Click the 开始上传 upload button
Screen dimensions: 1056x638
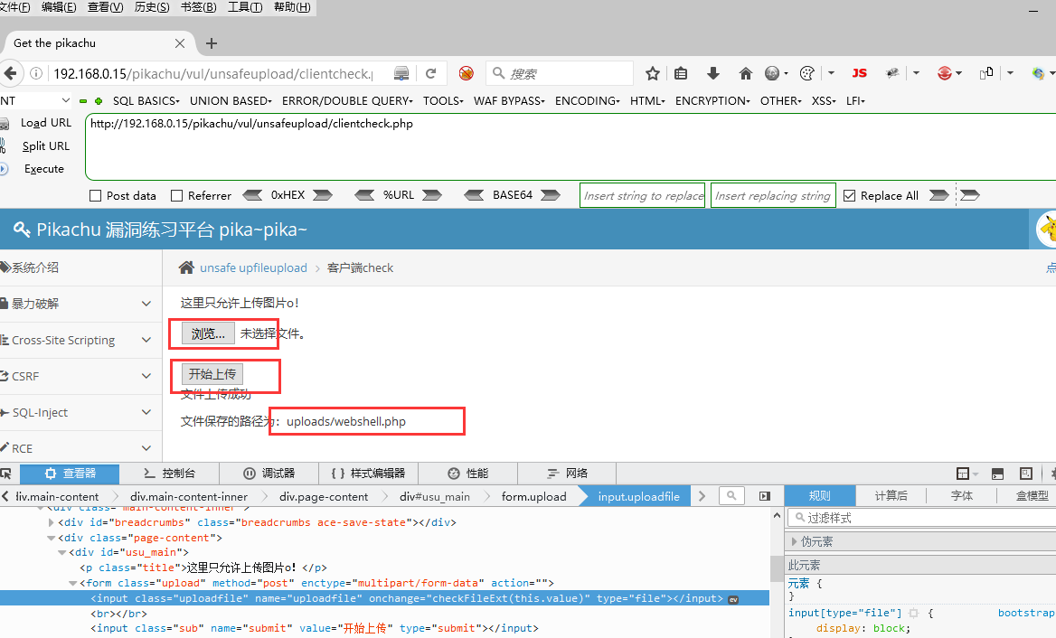pos(212,374)
